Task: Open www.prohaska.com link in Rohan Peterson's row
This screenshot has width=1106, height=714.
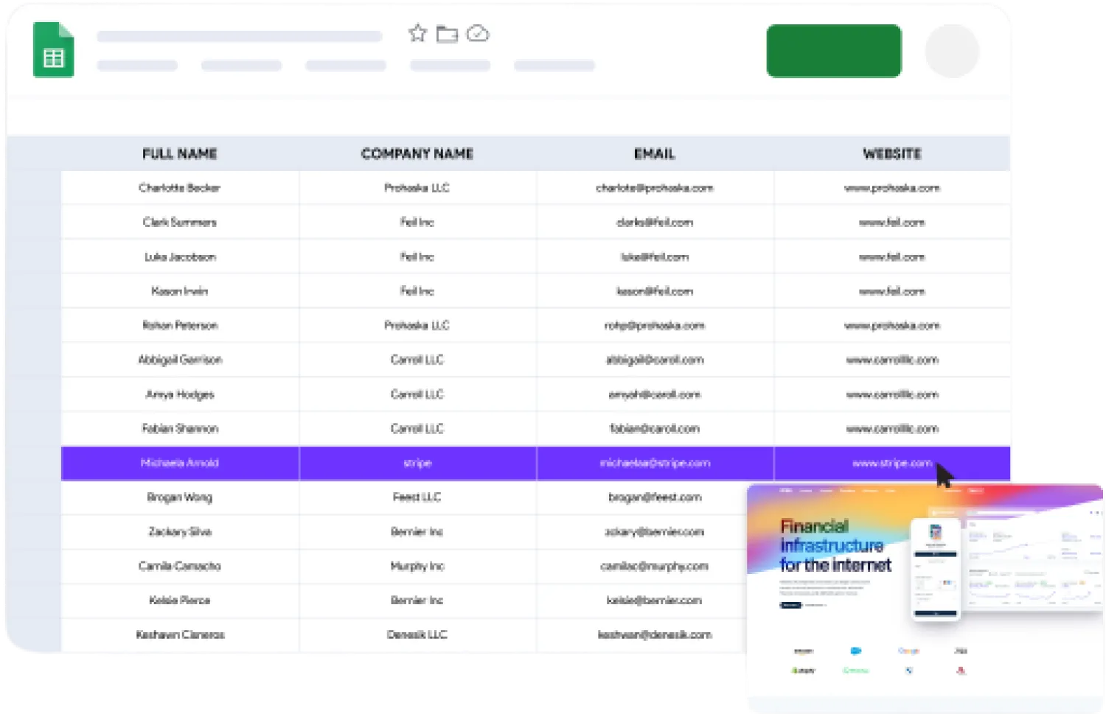Action: click(892, 325)
